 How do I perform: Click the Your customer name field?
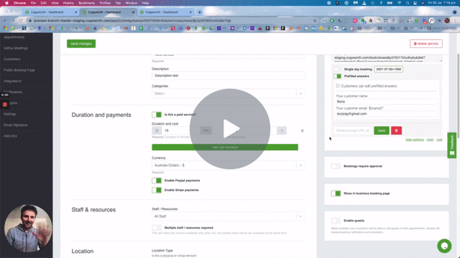387,102
